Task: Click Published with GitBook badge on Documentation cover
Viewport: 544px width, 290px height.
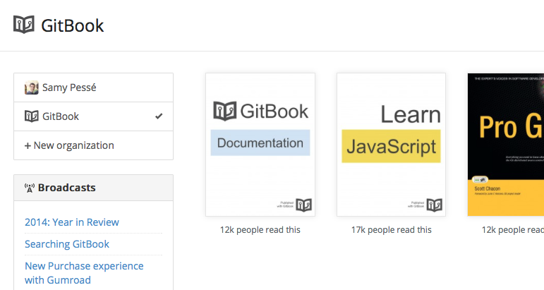Action: 294,205
